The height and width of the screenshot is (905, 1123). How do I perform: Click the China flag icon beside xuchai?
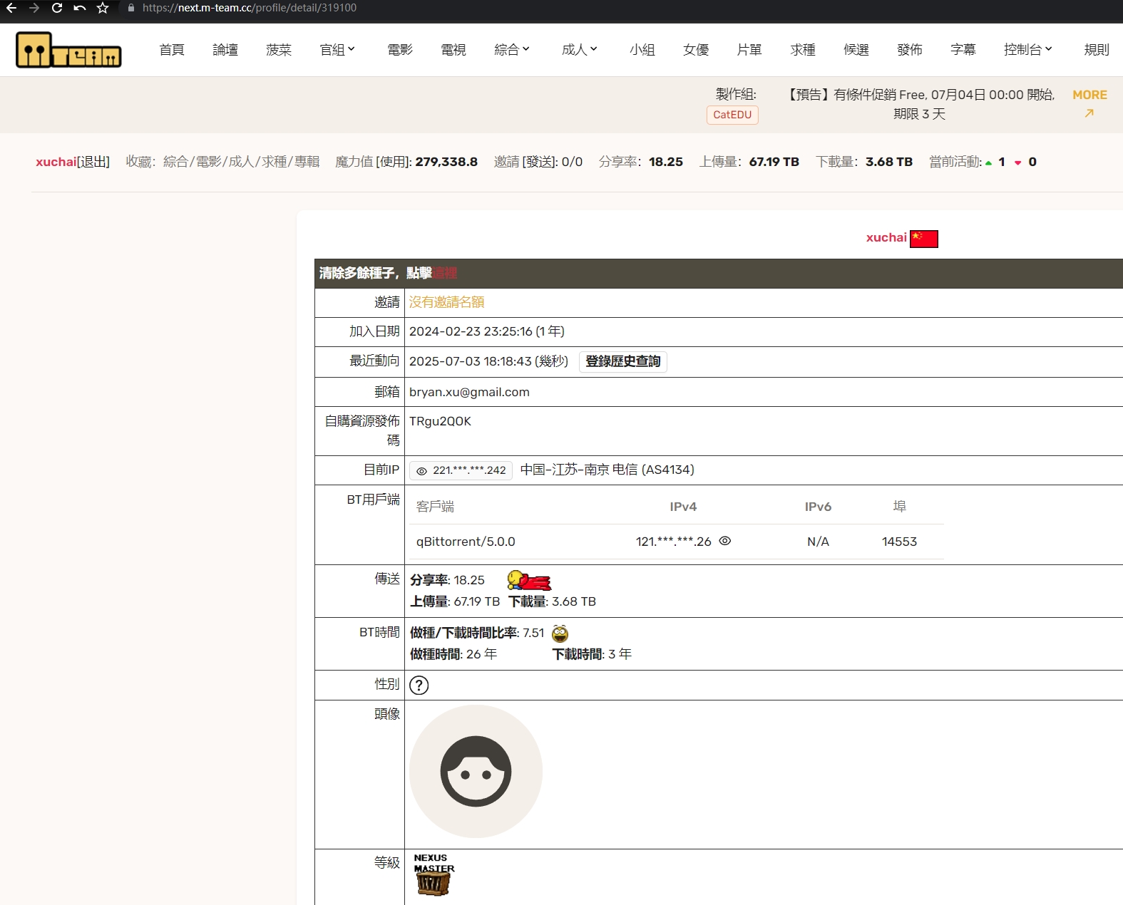[x=923, y=239]
